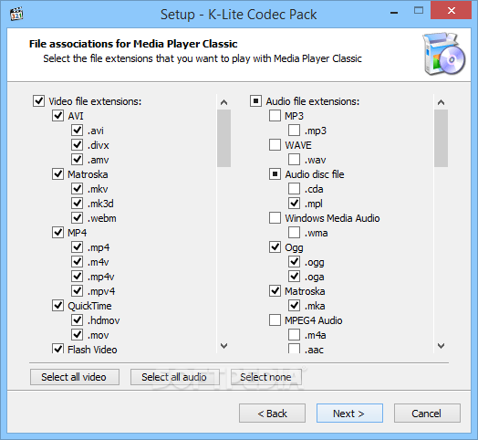The width and height of the screenshot is (478, 440).
Task: Uncheck the .ogg extension checkbox
Action: click(x=294, y=261)
